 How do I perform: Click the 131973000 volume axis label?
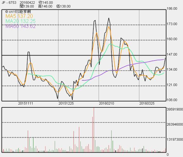(175, 139)
